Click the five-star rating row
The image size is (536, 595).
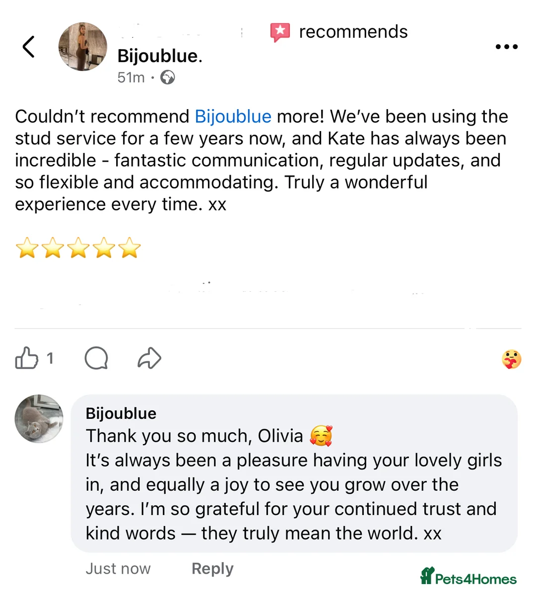[x=78, y=248]
